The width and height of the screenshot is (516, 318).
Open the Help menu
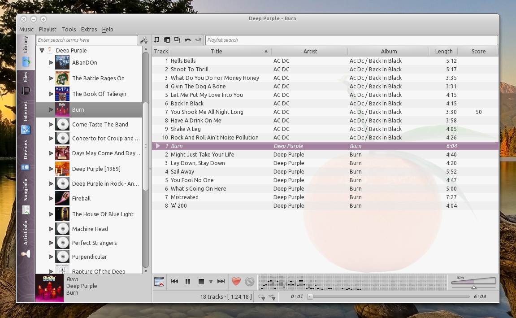click(x=108, y=29)
